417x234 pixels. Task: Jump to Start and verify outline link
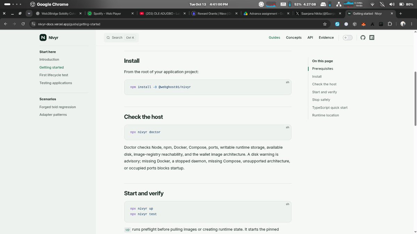click(325, 92)
